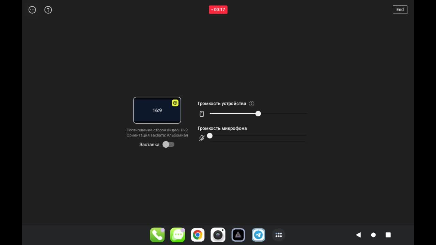The width and height of the screenshot is (436, 245).
Task: Tap the Android back navigation button
Action: pos(358,235)
